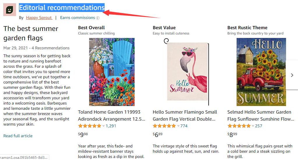View the 1,291 reviews for Toland flag
Image resolution: width=298 pixels, height=160 pixels.
pos(111,126)
